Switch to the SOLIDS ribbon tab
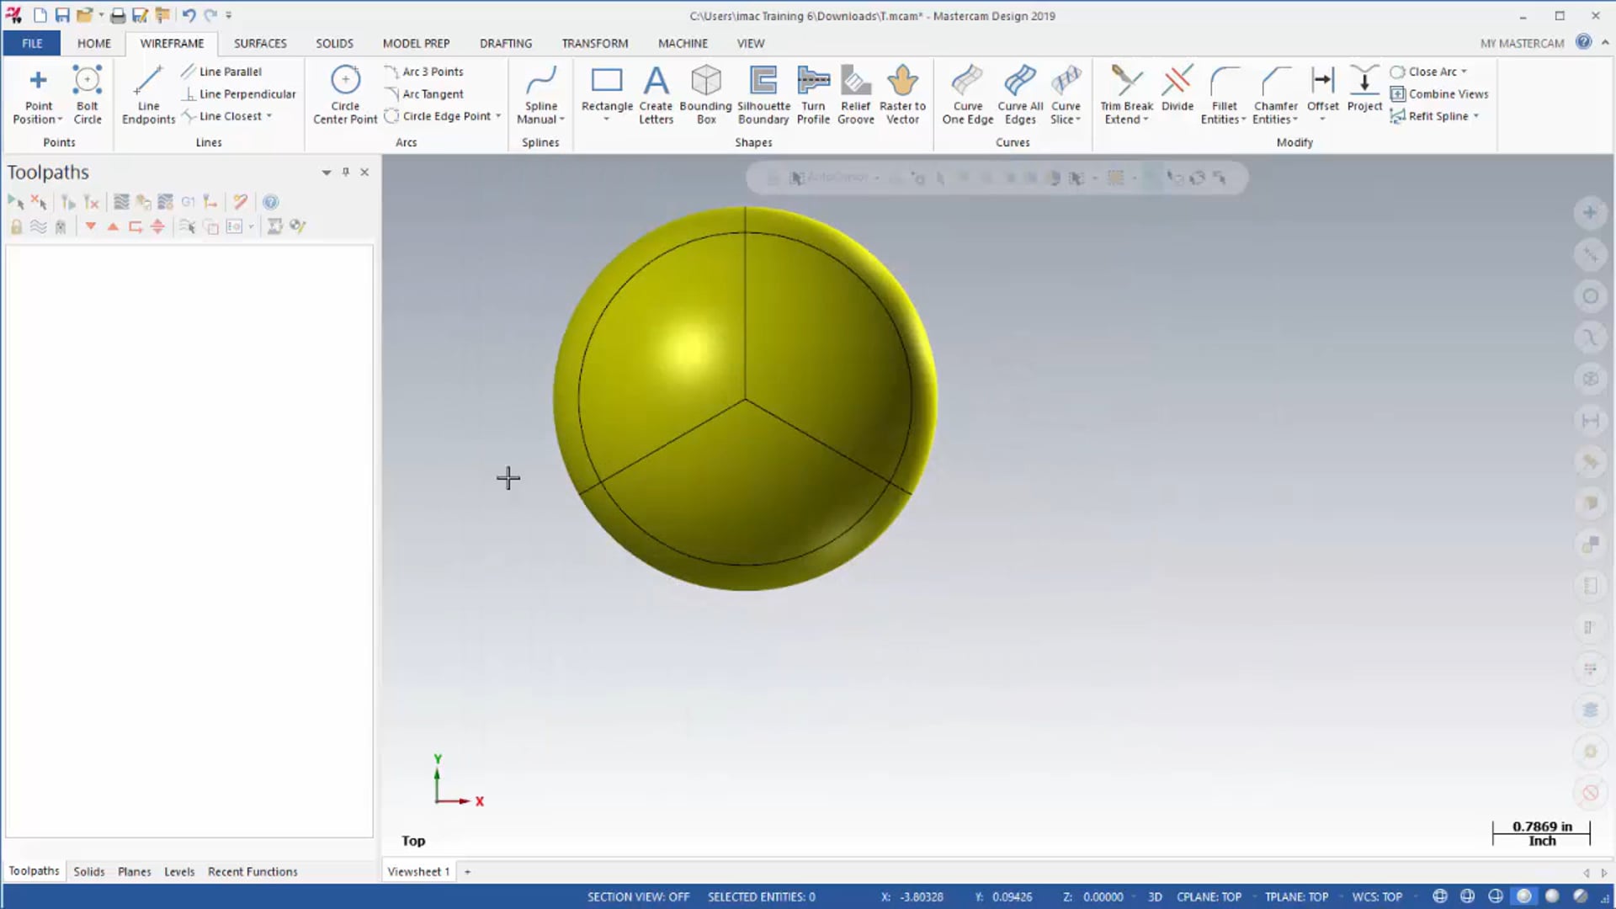The width and height of the screenshot is (1616, 909). [x=334, y=42]
